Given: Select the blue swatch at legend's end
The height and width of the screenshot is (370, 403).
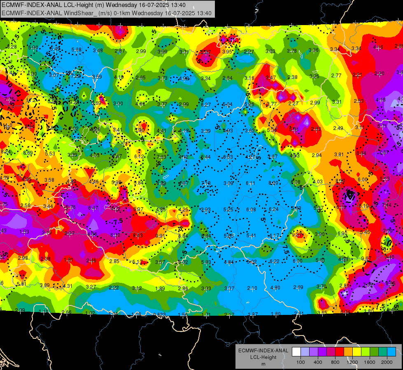Looking at the screenshot, I should tap(391, 352).
